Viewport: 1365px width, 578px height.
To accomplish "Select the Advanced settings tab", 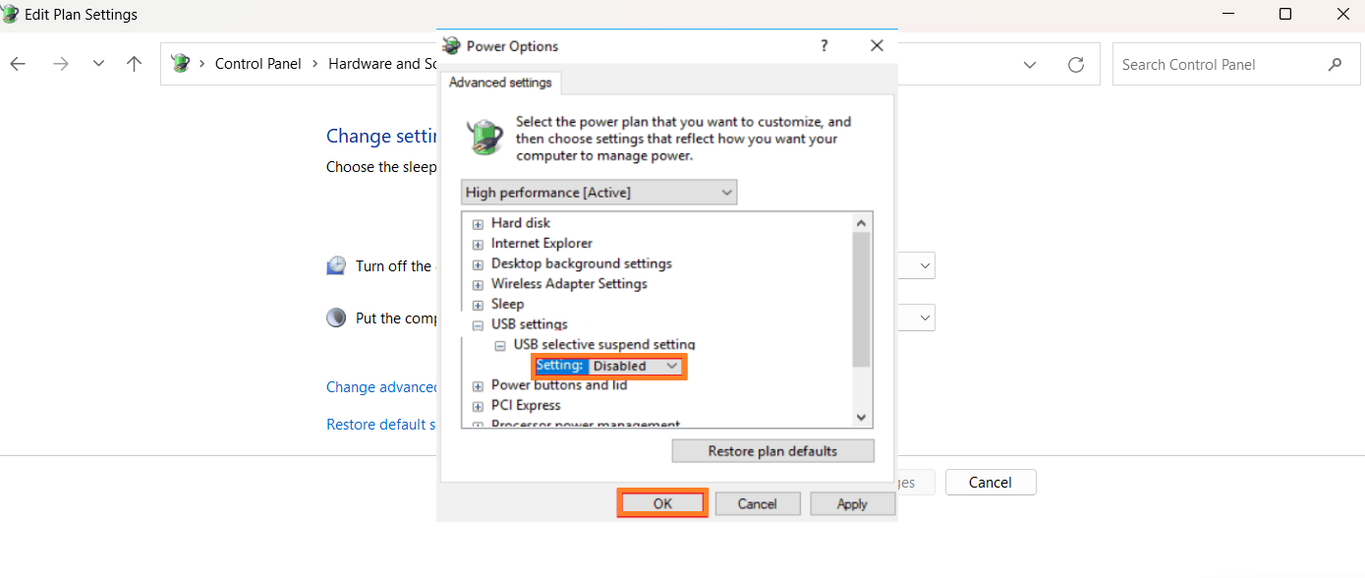I will coord(500,83).
